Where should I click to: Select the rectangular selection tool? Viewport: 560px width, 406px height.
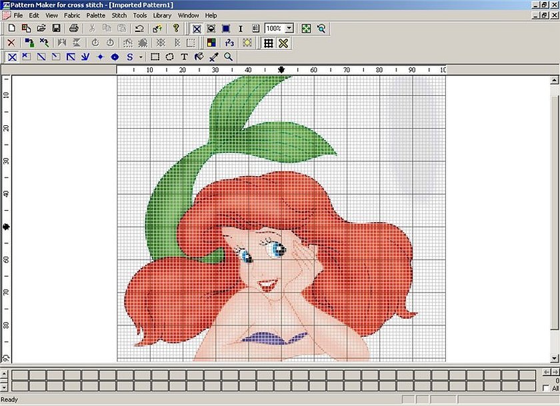(x=155, y=57)
